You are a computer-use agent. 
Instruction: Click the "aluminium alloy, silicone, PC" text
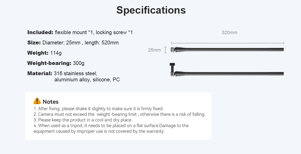(87, 80)
